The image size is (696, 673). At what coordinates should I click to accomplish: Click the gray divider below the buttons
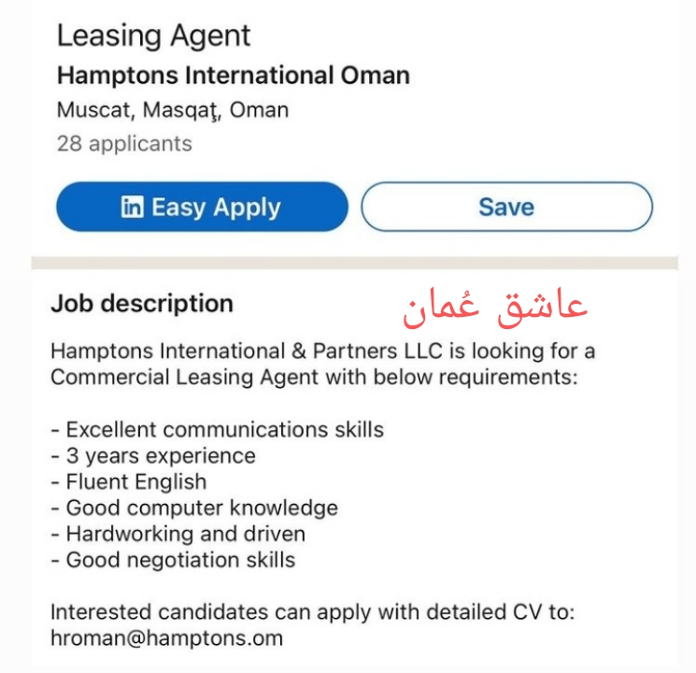click(355, 264)
